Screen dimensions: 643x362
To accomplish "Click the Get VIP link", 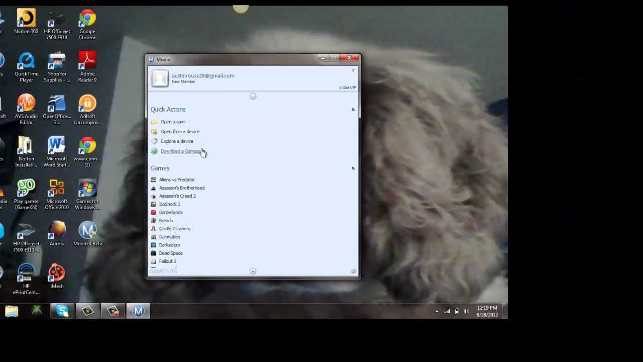I will tap(348, 87).
